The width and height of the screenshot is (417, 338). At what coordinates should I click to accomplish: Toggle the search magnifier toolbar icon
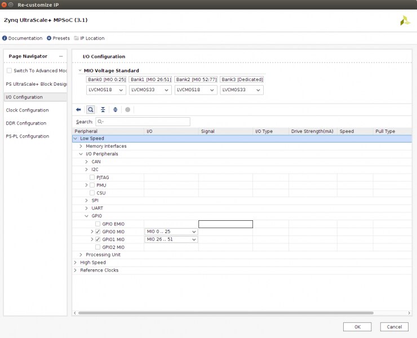(x=91, y=109)
